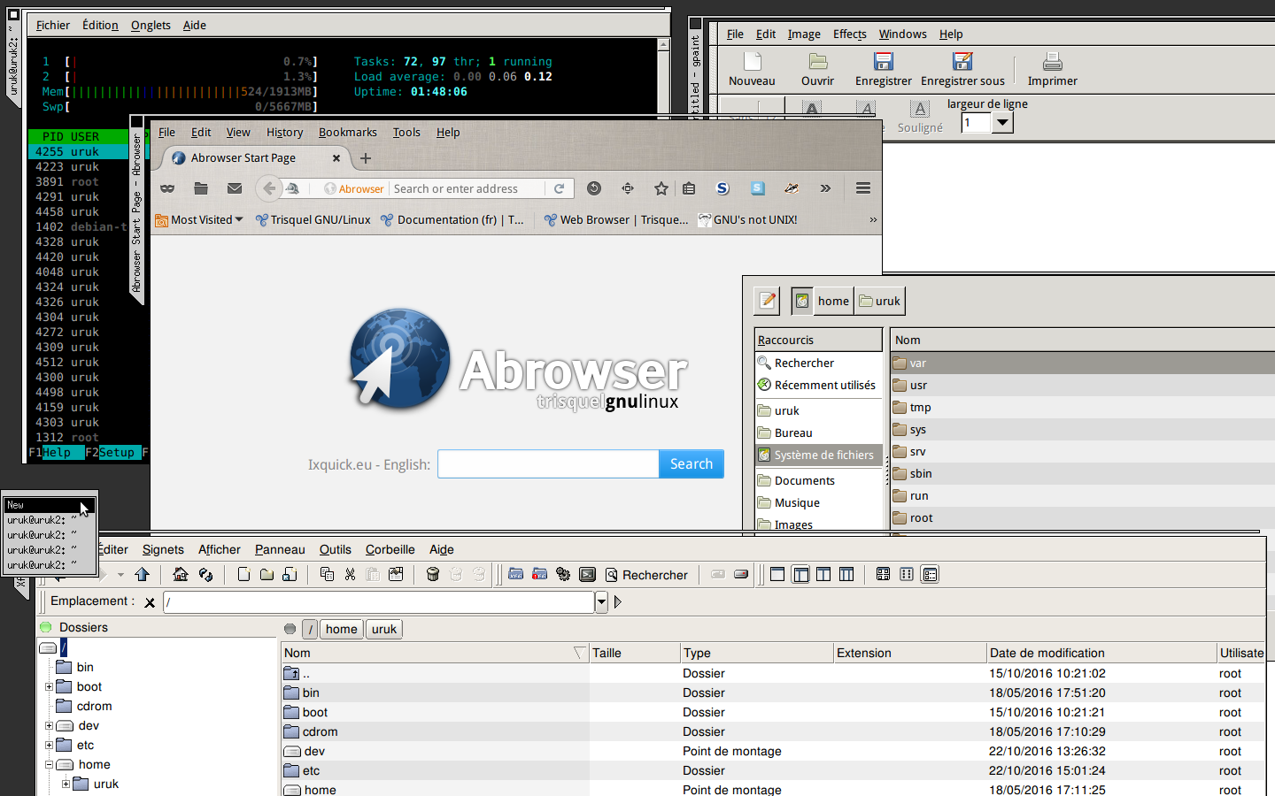
Task: Open Bookmarks menu in Abrowser
Action: tap(348, 133)
